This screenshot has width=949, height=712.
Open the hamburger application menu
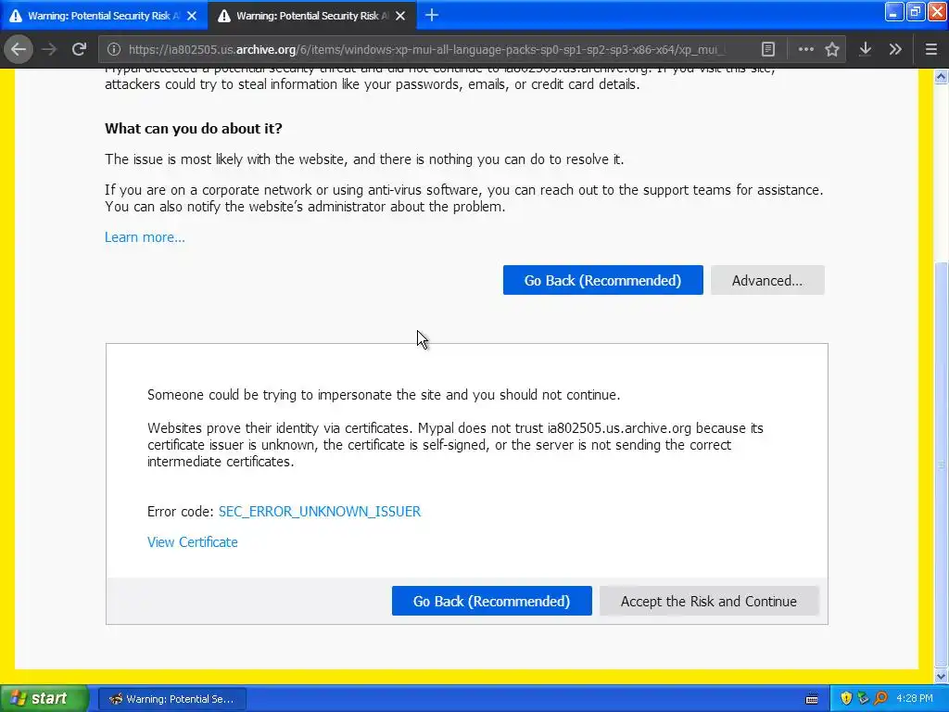pyautogui.click(x=930, y=49)
